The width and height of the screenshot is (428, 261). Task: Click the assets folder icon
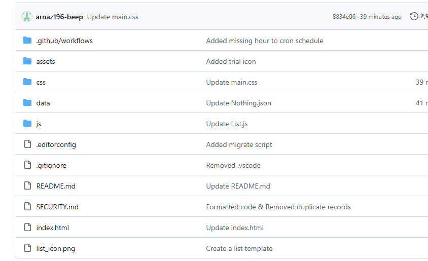tap(27, 61)
